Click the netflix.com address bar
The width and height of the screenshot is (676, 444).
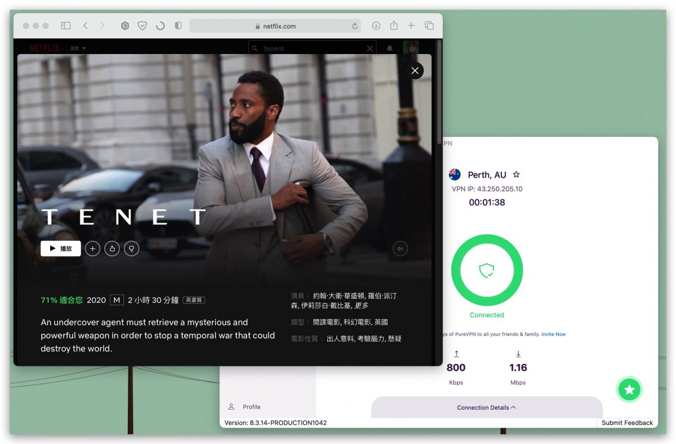[x=275, y=26]
